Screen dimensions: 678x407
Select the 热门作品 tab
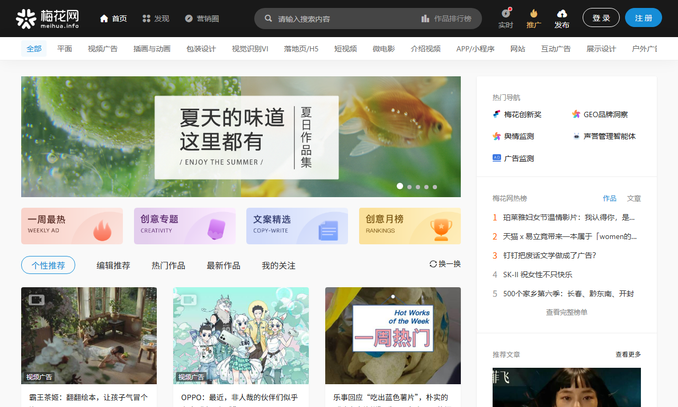pyautogui.click(x=168, y=266)
